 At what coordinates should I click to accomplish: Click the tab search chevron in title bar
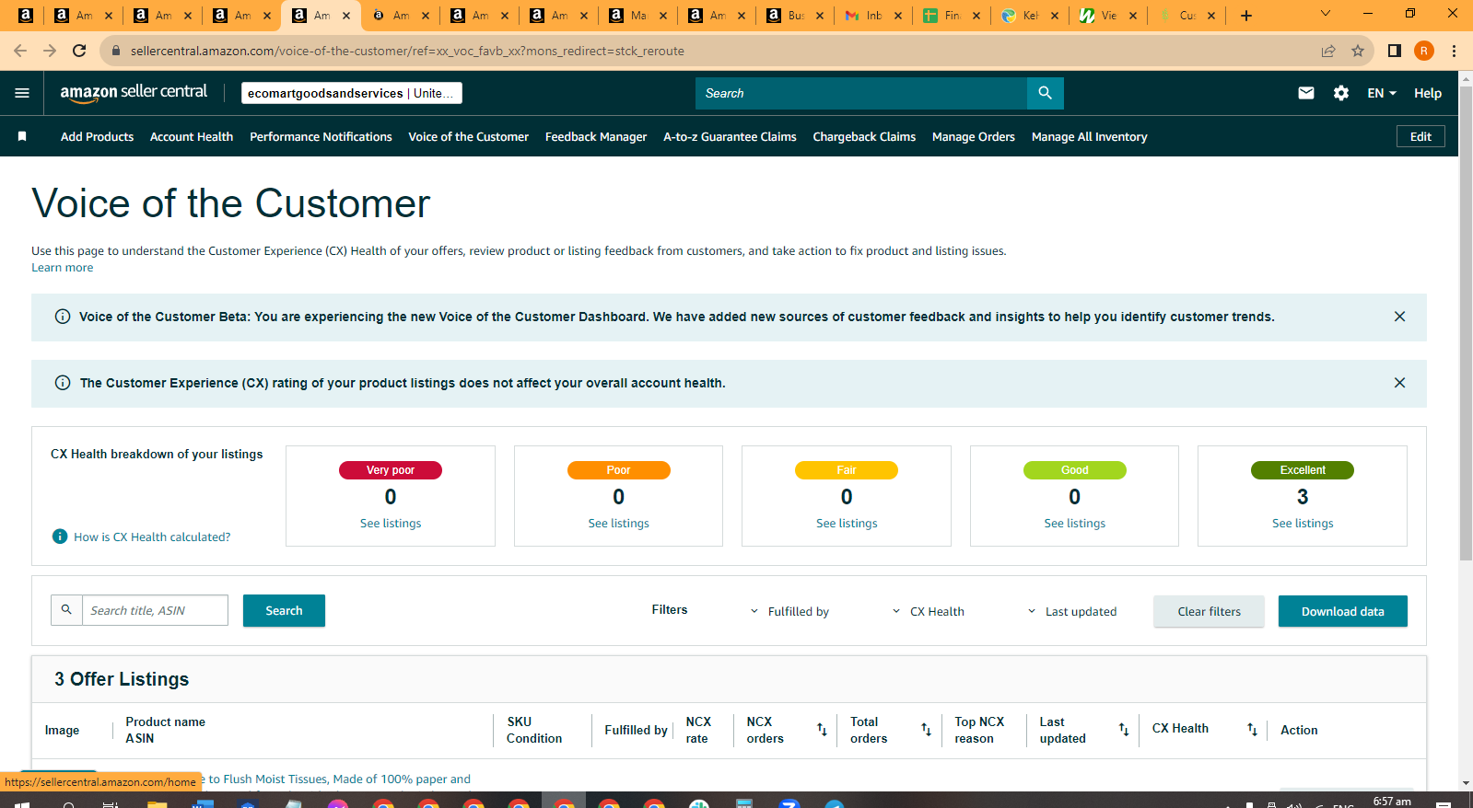point(1326,14)
